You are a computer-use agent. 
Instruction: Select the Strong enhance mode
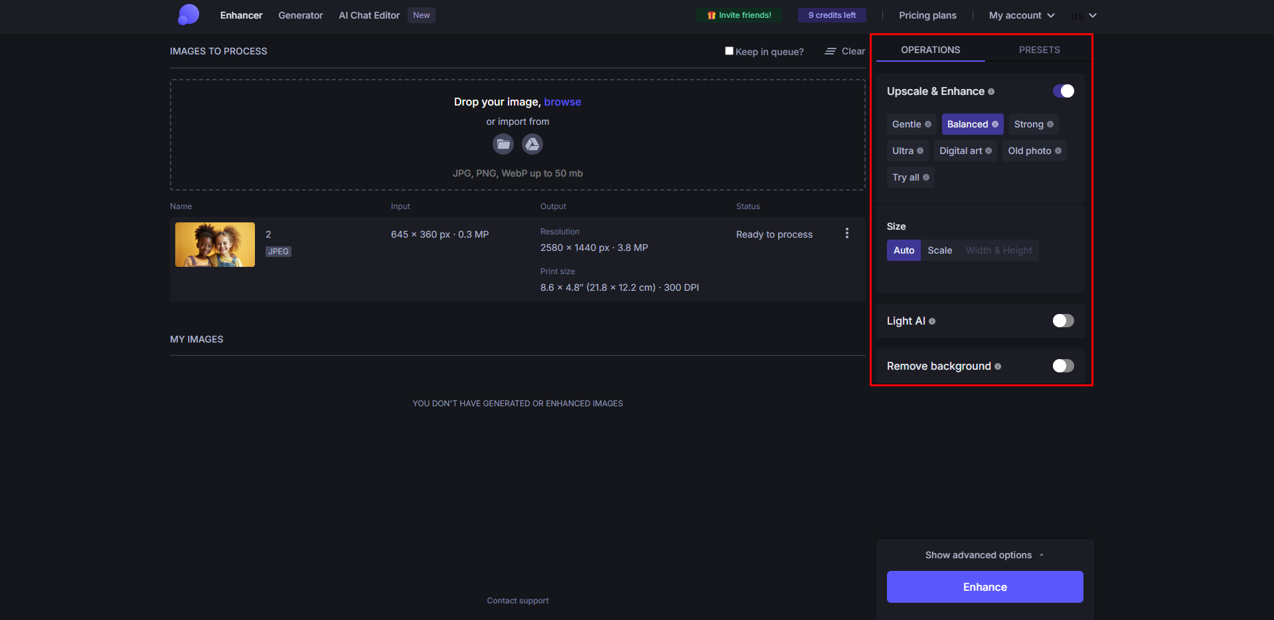tap(1034, 124)
